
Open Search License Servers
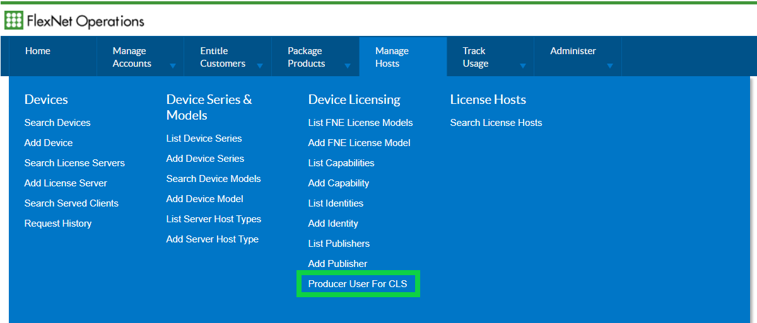74,163
